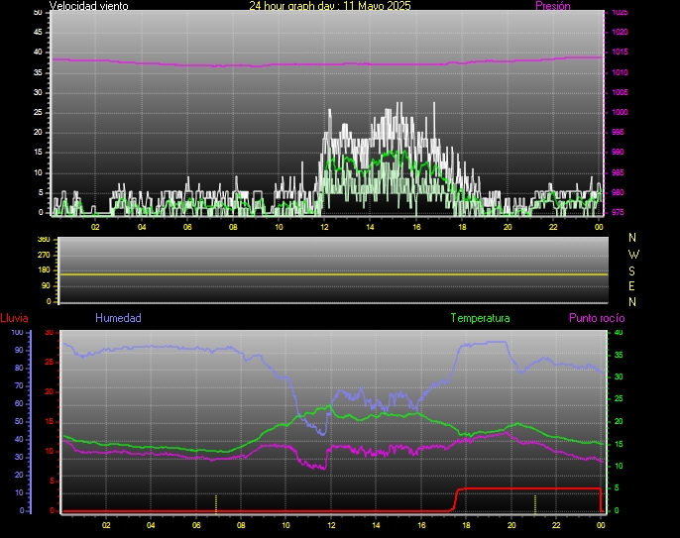Select the red 15 rain axis value
The image size is (680, 538).
tap(49, 422)
